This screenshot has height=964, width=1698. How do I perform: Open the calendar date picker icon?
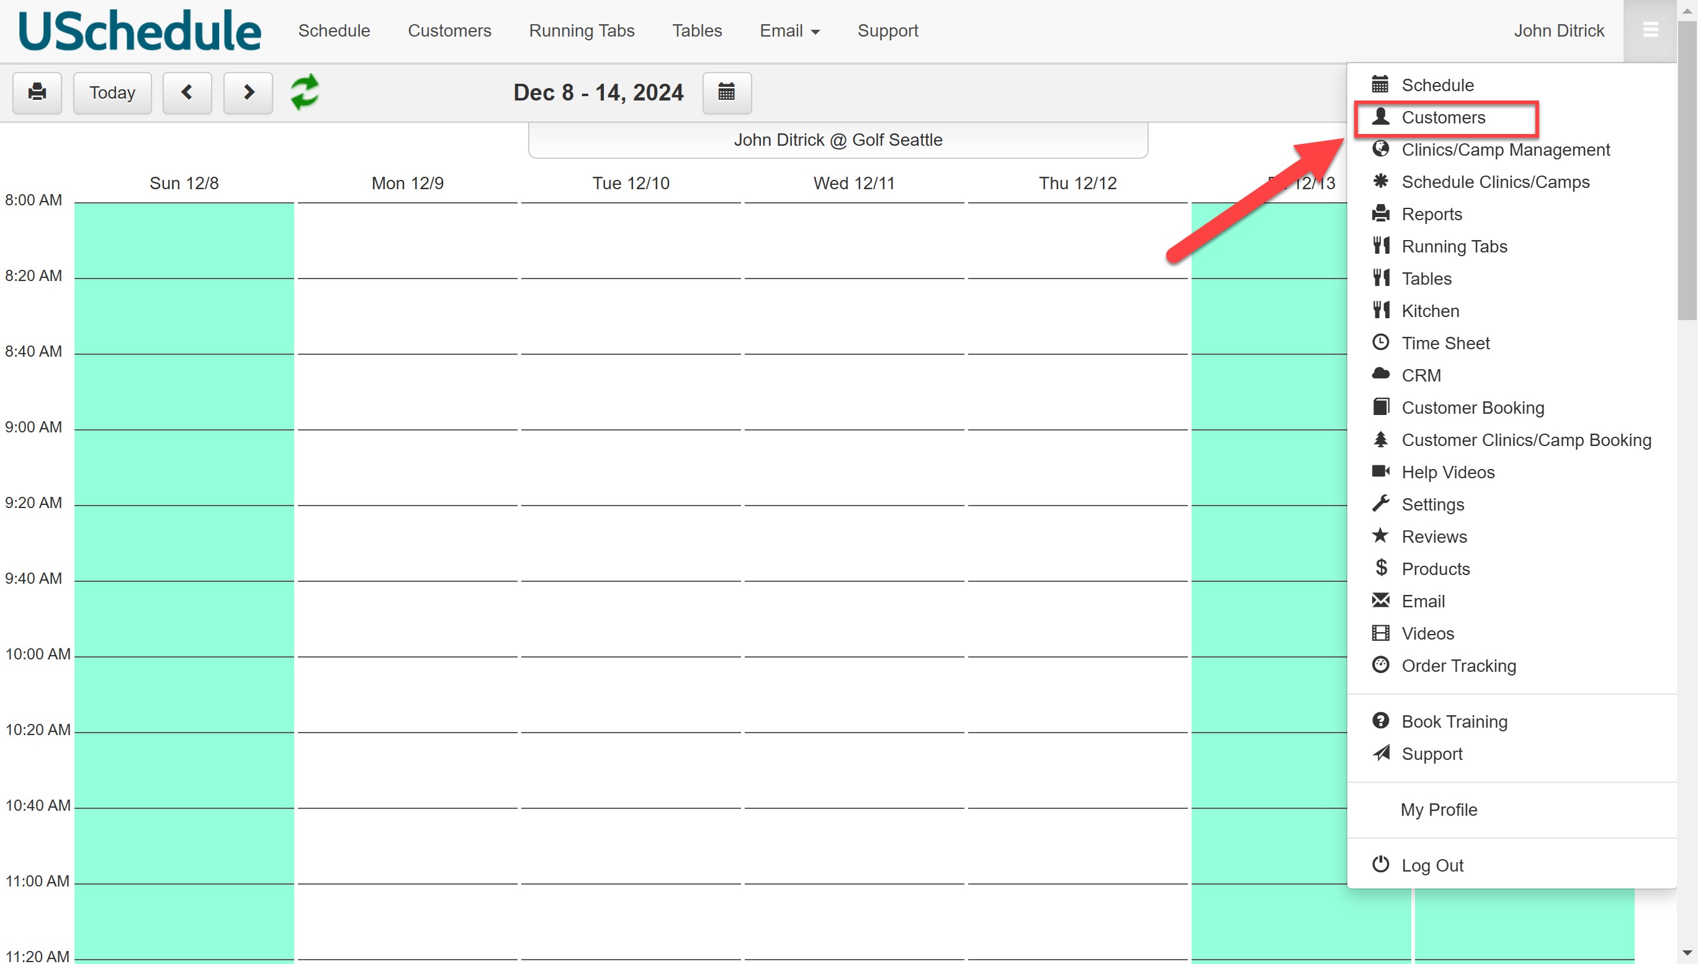(x=727, y=92)
